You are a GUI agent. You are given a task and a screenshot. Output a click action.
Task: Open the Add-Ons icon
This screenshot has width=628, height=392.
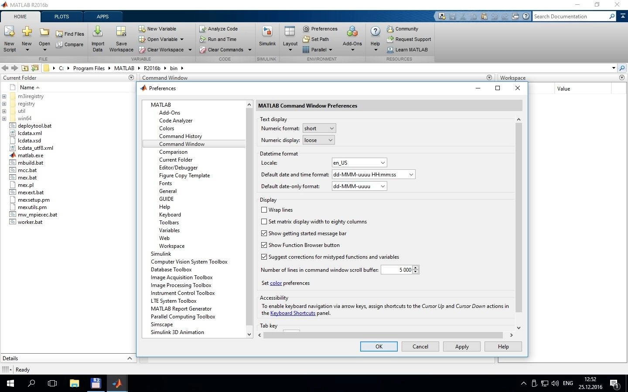click(352, 32)
